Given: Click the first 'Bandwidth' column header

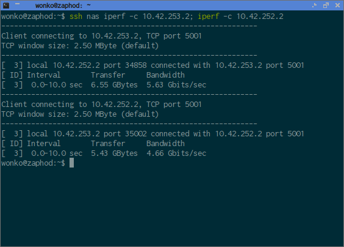Looking at the screenshot, I should pyautogui.click(x=165, y=75).
